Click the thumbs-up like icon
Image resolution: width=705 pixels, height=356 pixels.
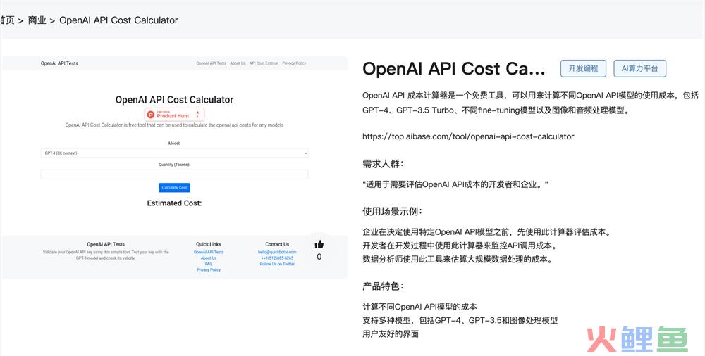coord(319,244)
